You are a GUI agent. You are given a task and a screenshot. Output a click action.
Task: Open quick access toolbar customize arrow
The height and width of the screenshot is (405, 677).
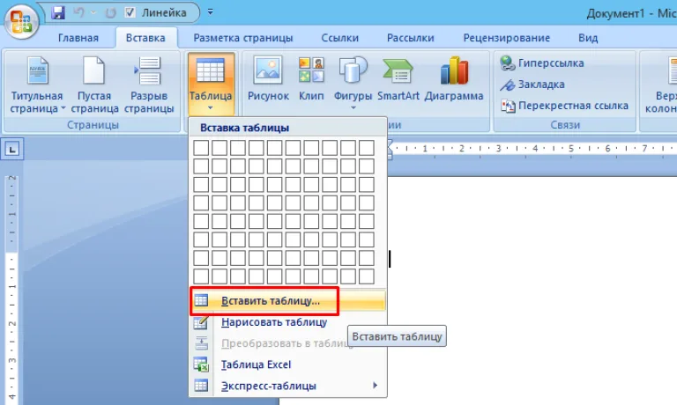(211, 12)
